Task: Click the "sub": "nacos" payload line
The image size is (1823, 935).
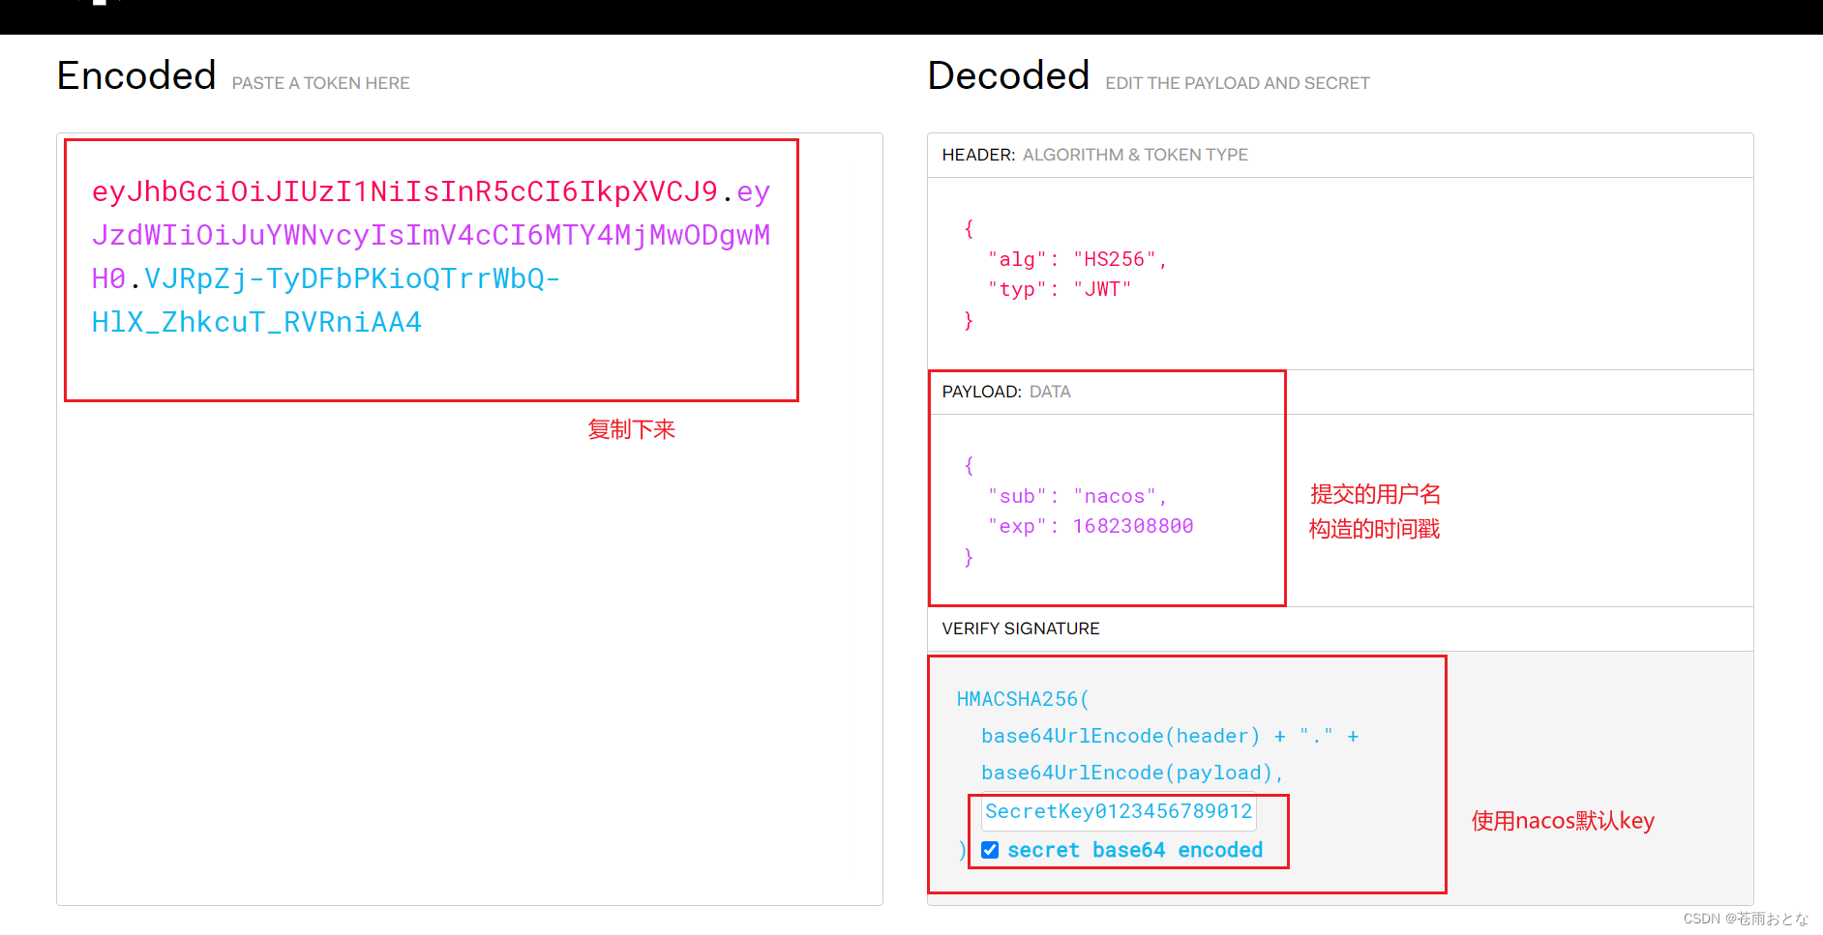Action: pyautogui.click(x=1077, y=496)
